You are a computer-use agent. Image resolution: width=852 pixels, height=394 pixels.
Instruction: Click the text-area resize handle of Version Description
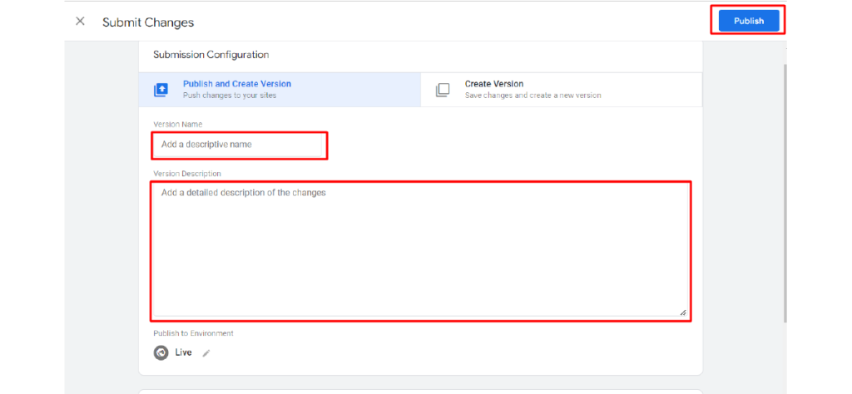pos(683,313)
